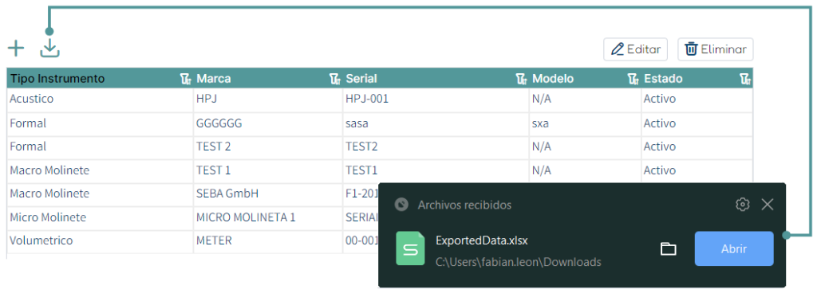The image size is (817, 293).
Task: Click the Eliminar button
Action: pos(716,49)
